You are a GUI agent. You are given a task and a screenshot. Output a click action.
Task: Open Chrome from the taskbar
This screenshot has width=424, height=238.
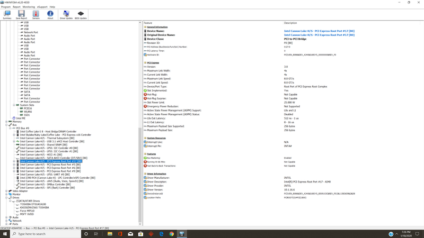click(171, 234)
